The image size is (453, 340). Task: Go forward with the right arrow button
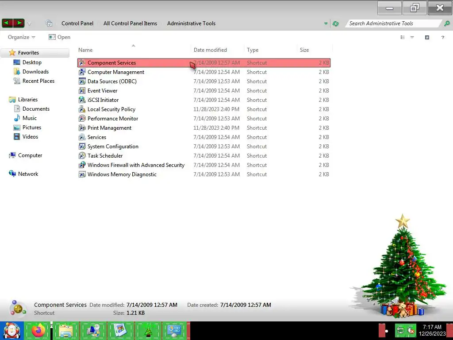point(19,23)
